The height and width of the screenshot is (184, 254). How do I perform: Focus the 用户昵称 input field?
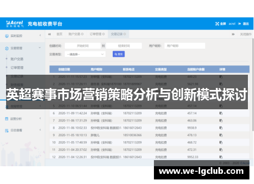click(185, 46)
